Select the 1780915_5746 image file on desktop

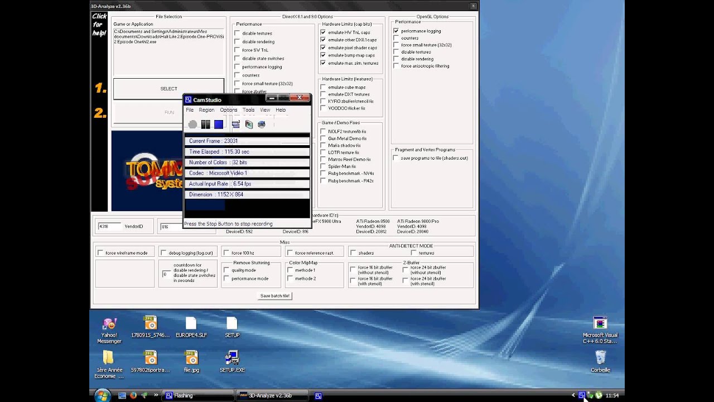[150, 328]
